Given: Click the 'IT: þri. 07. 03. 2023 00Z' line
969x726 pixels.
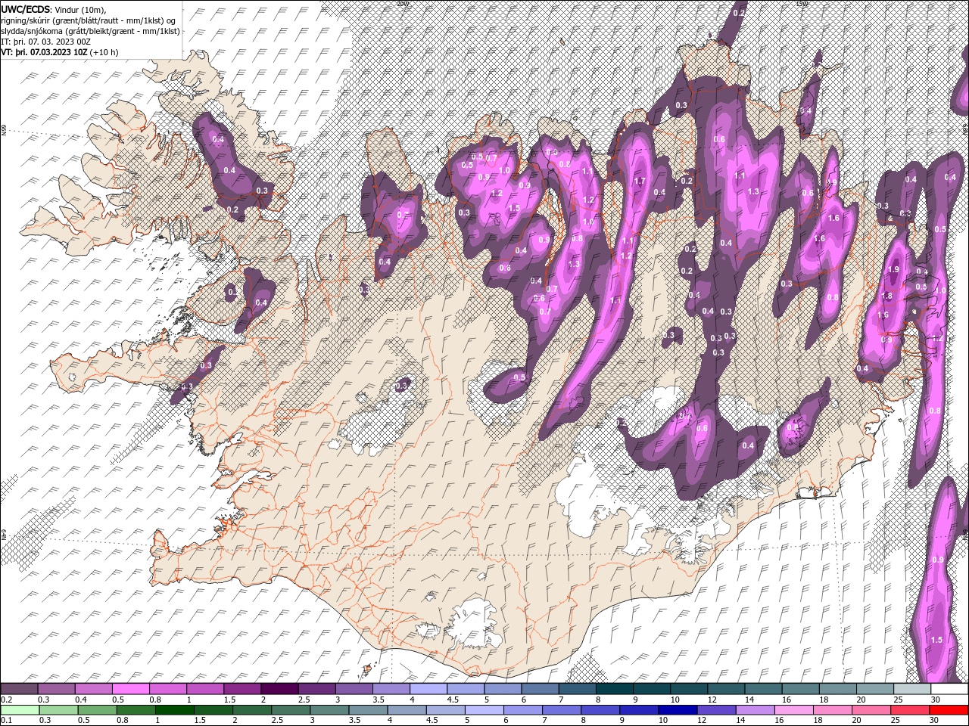Looking at the screenshot, I should click(x=45, y=42).
